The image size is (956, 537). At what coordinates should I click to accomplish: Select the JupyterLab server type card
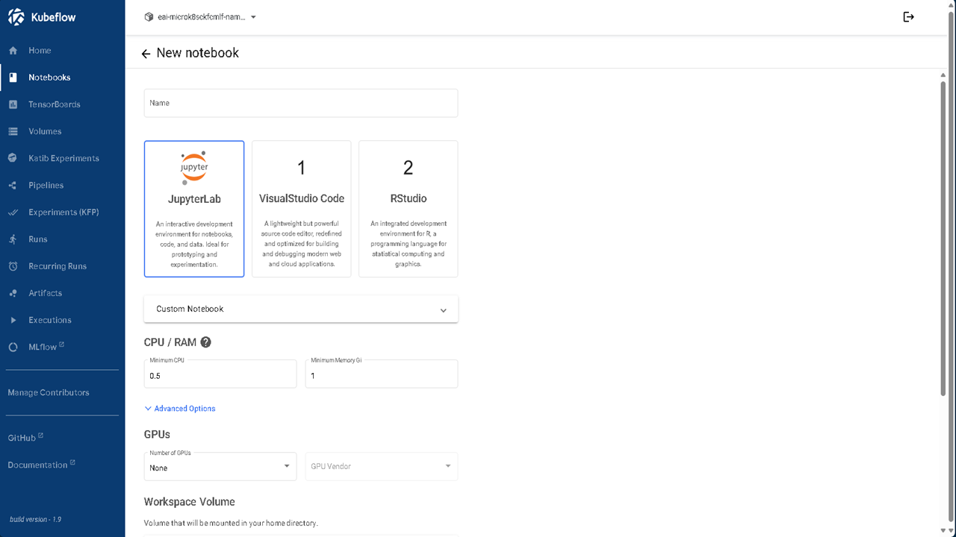point(194,209)
